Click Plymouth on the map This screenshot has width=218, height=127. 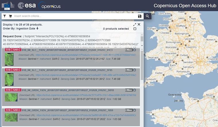coord(151,79)
